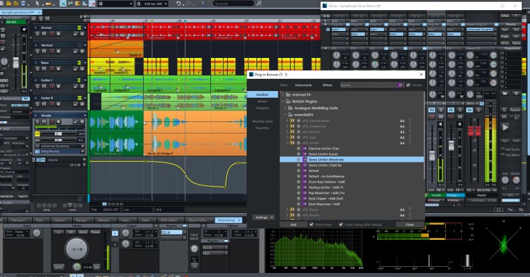530x277 pixels.
Task: Lock the Bass track
Action: coord(76,69)
